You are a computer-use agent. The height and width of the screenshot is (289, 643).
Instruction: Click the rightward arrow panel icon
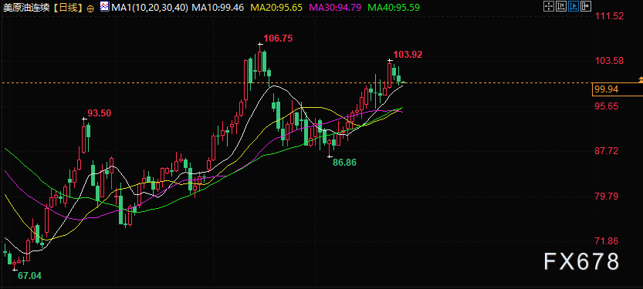(586, 6)
